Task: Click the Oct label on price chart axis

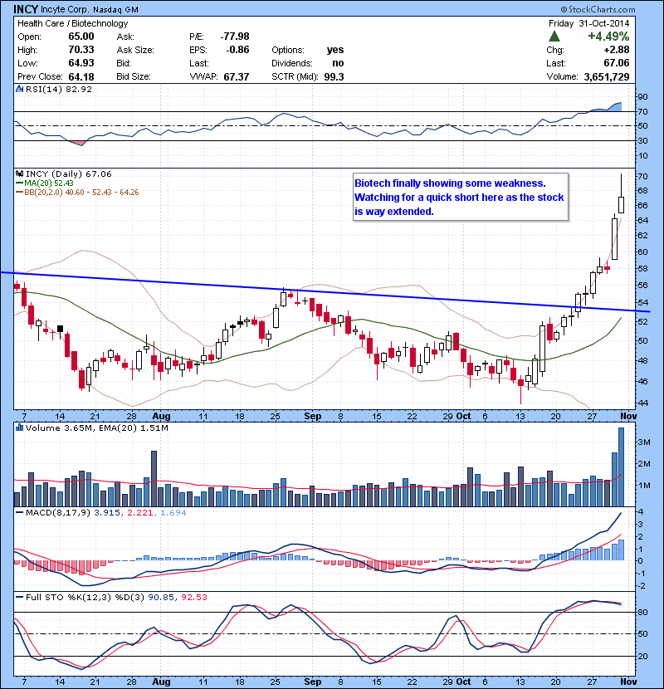Action: pyautogui.click(x=464, y=416)
